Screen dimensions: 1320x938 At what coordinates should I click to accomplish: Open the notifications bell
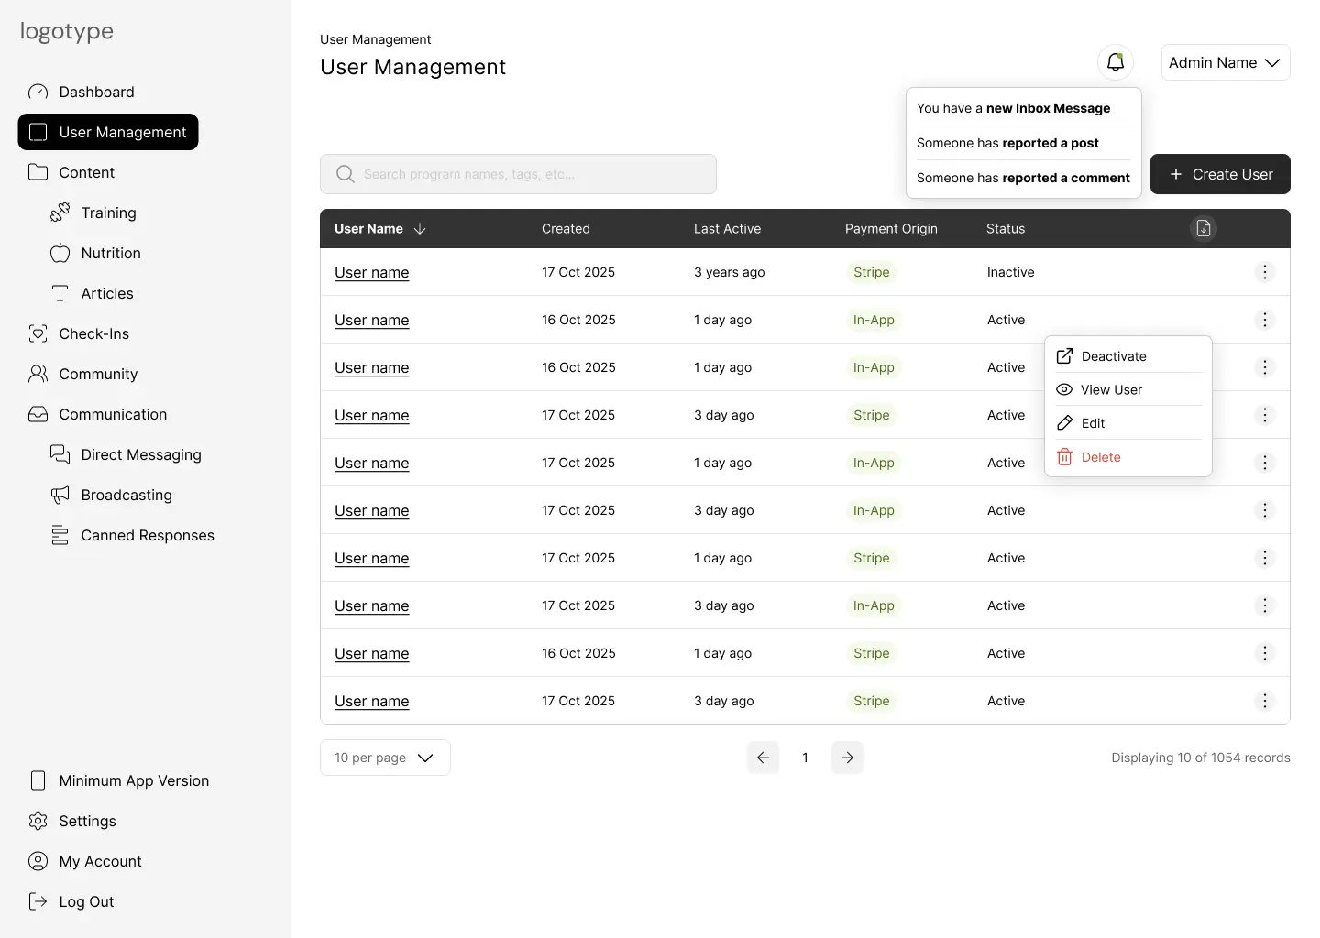click(1116, 62)
